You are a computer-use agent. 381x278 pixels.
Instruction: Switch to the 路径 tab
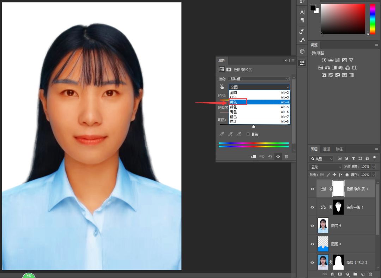point(339,149)
